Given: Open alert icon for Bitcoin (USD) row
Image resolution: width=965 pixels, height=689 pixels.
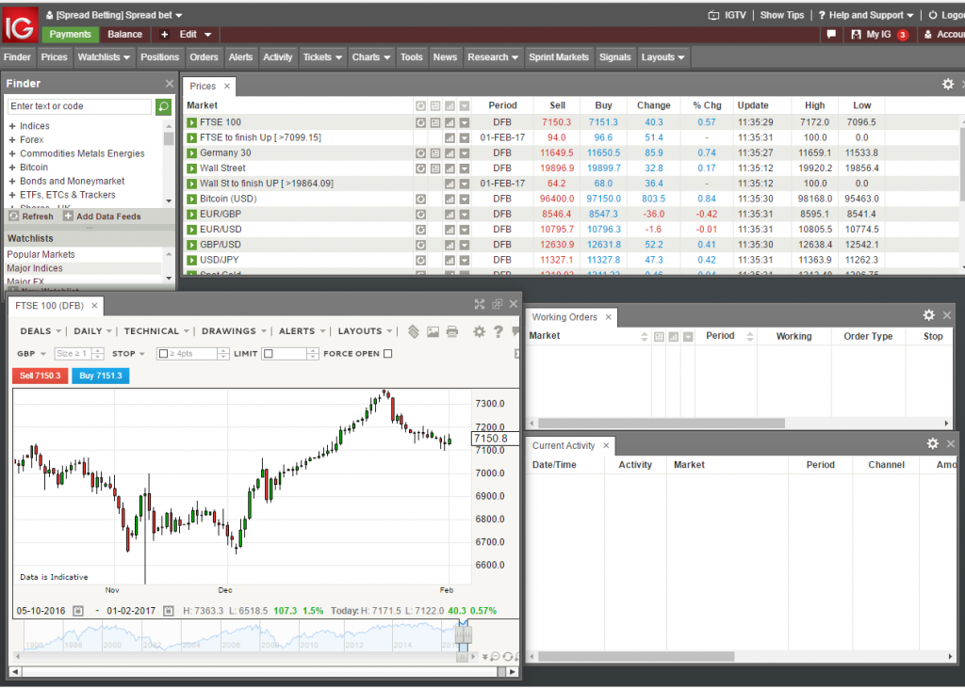Looking at the screenshot, I should [x=420, y=200].
